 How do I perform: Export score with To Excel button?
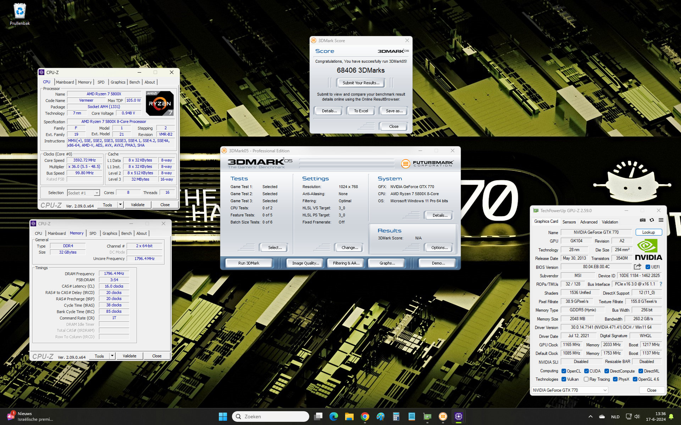[x=361, y=111]
